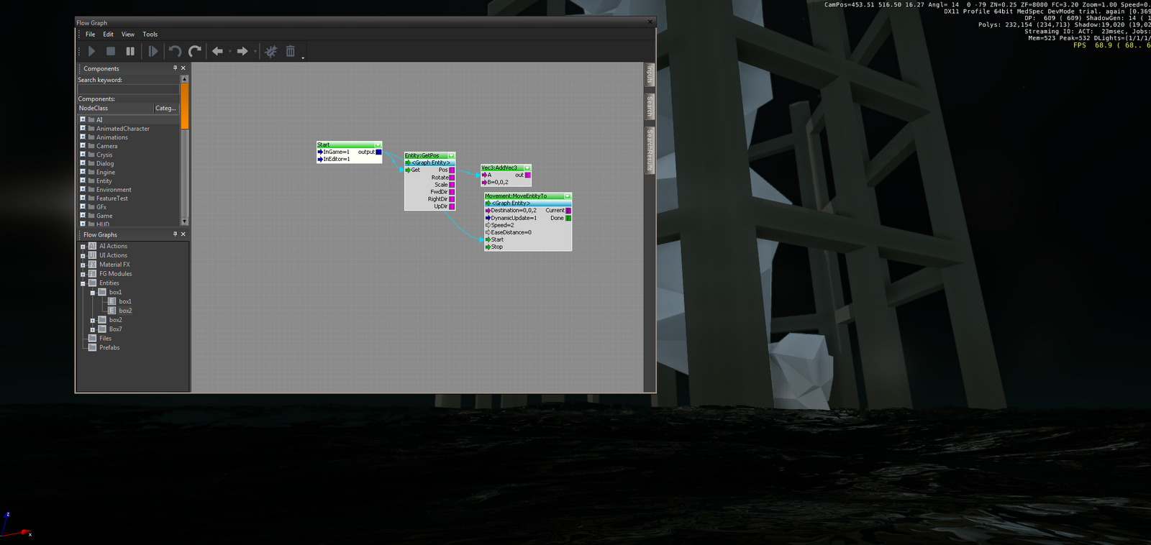This screenshot has height=545, width=1151.
Task: Select the Environment component category
Action: tap(114, 190)
